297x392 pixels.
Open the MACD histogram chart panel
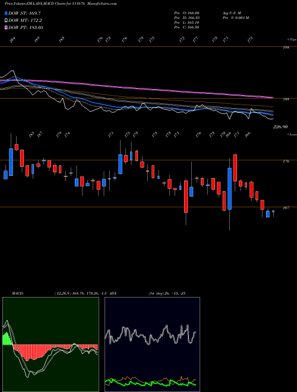[50, 344]
